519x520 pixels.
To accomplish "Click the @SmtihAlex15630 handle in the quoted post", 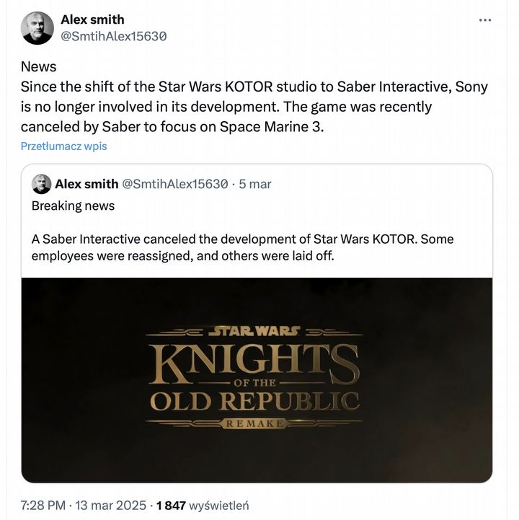I will pos(175,184).
